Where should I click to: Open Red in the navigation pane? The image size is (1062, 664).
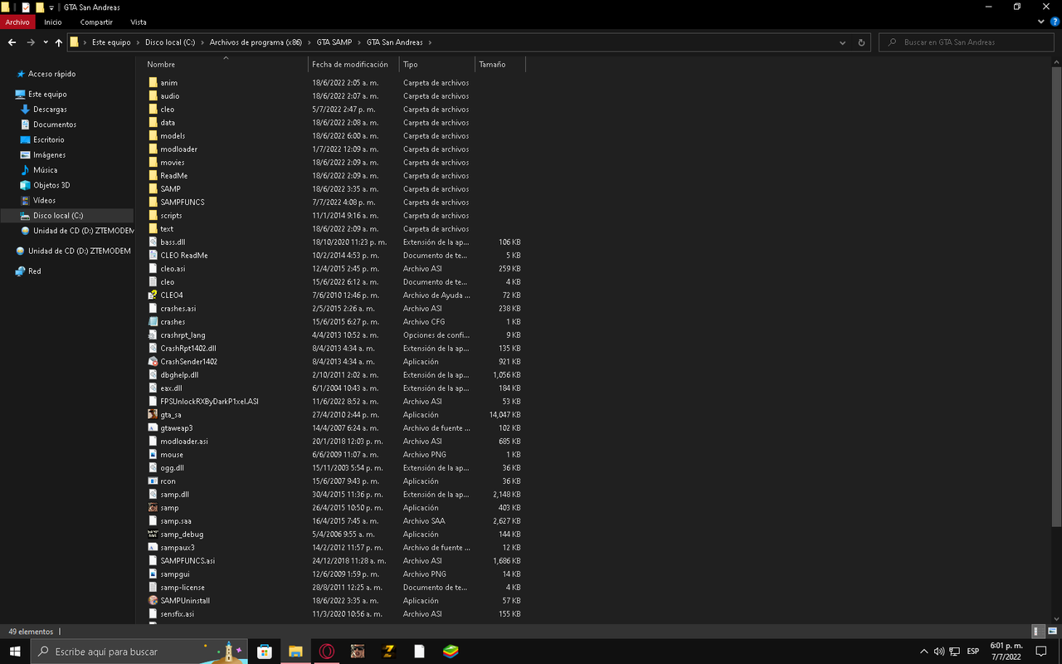[x=34, y=271]
